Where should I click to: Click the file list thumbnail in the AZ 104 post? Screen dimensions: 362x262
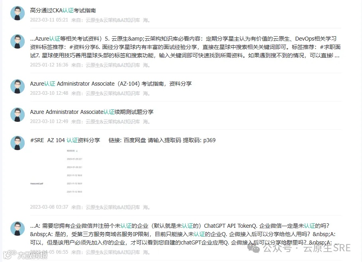(x=57, y=171)
